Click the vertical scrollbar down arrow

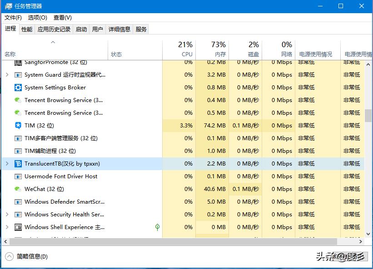[x=368, y=234]
